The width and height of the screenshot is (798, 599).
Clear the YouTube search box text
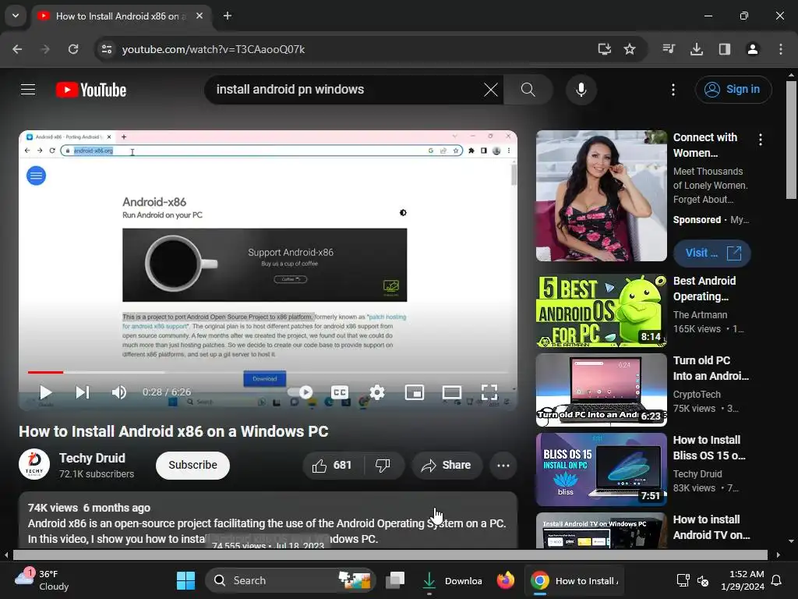(x=491, y=90)
